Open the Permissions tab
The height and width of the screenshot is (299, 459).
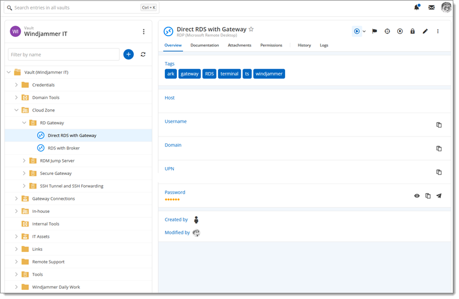click(271, 45)
